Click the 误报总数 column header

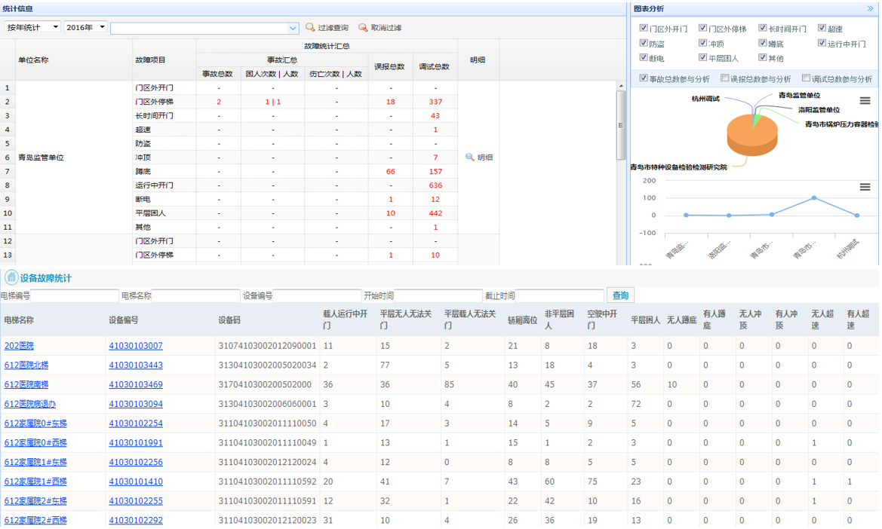pyautogui.click(x=390, y=67)
